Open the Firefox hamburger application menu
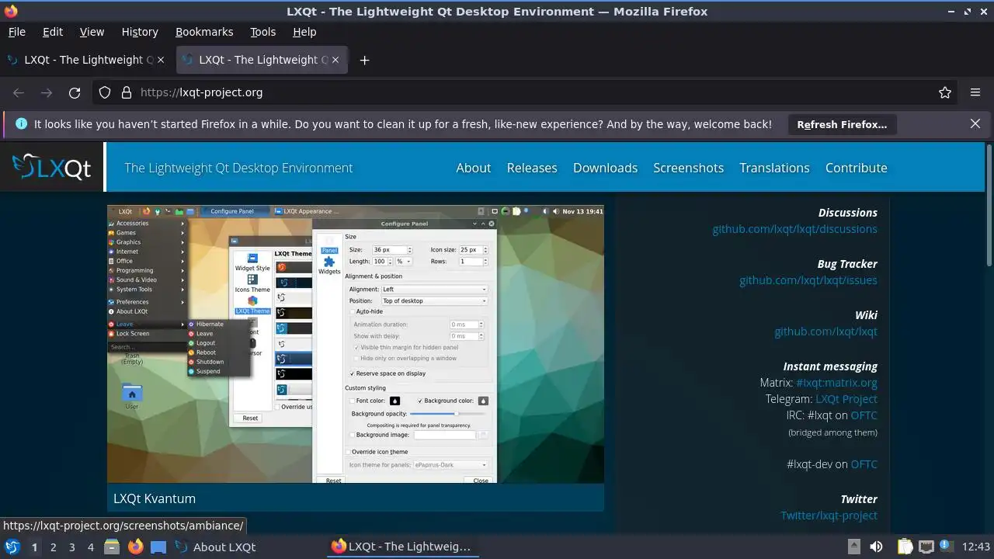The height and width of the screenshot is (559, 994). (975, 92)
